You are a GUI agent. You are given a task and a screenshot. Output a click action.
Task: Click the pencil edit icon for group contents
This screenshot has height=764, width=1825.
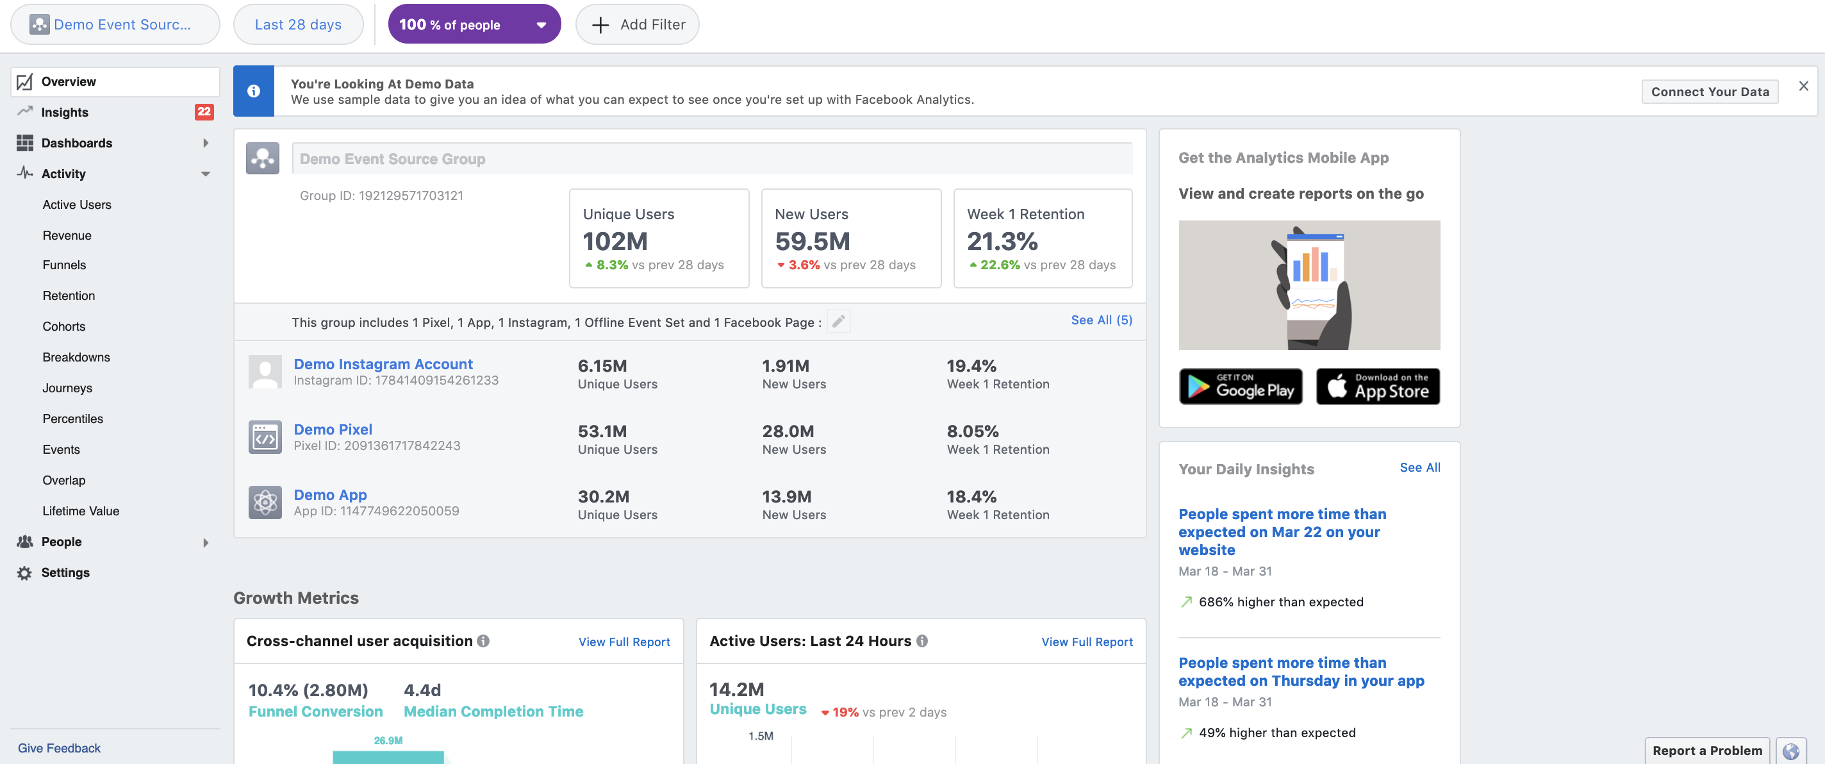[x=838, y=322]
